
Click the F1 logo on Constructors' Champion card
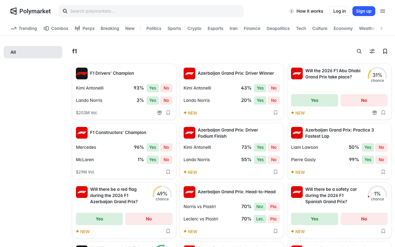coord(82,133)
